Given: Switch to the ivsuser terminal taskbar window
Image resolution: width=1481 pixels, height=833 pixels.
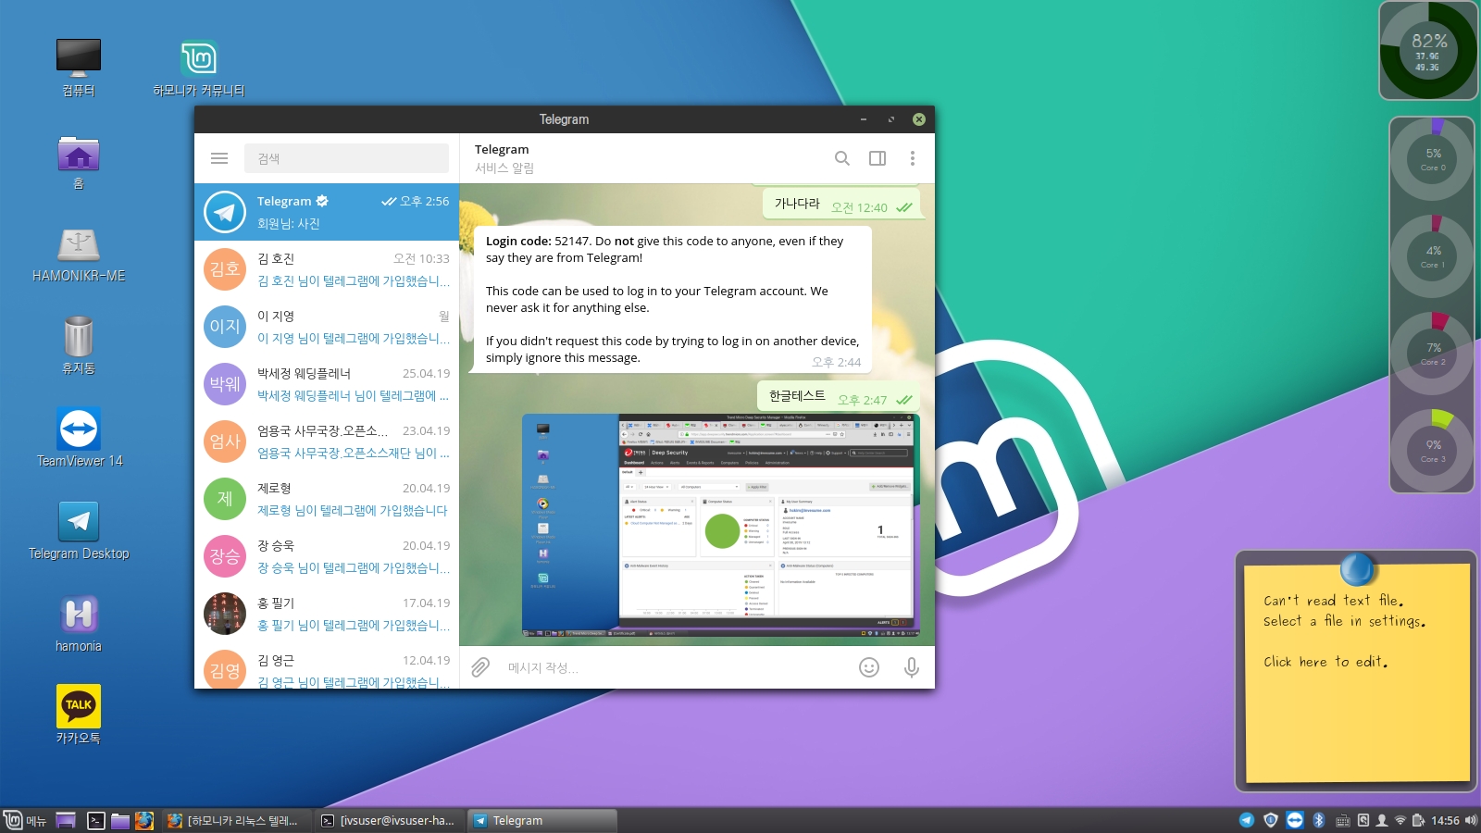Looking at the screenshot, I should click(389, 820).
